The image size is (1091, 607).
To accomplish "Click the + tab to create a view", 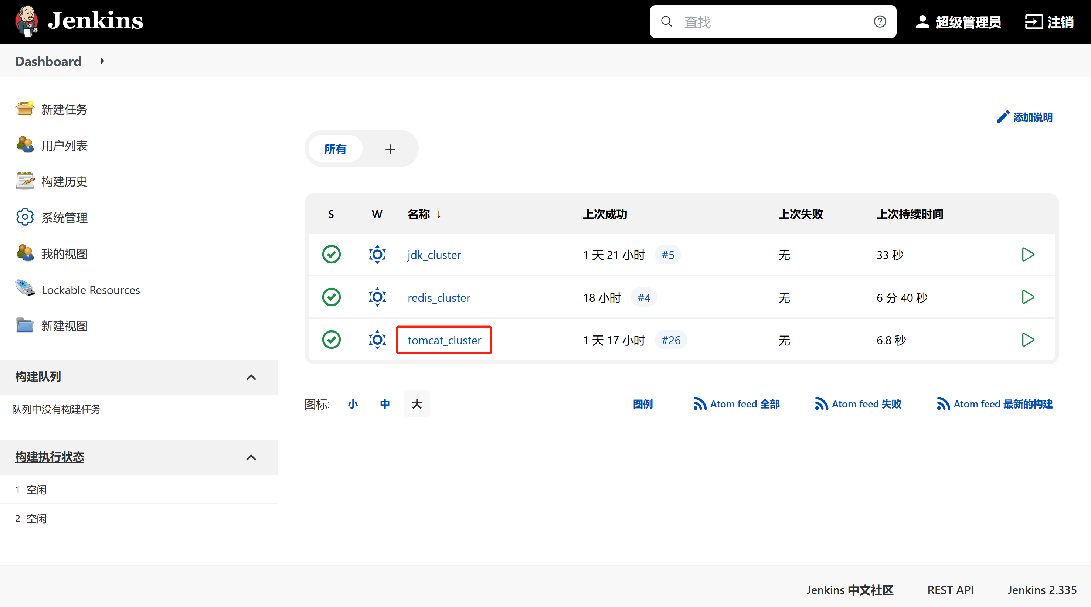I will [390, 149].
